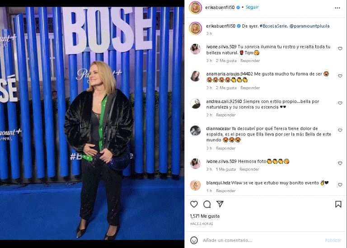Open erikabuenfil50 profile picture in header
Viewport: 347px width, 248px height.
[195, 8]
